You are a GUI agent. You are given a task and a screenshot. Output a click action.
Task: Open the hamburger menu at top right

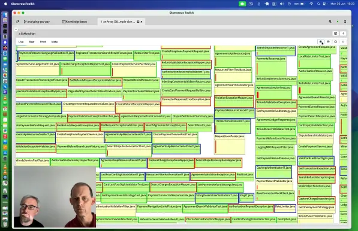(345, 22)
